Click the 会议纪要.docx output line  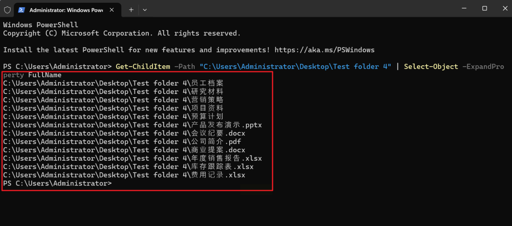coord(124,133)
